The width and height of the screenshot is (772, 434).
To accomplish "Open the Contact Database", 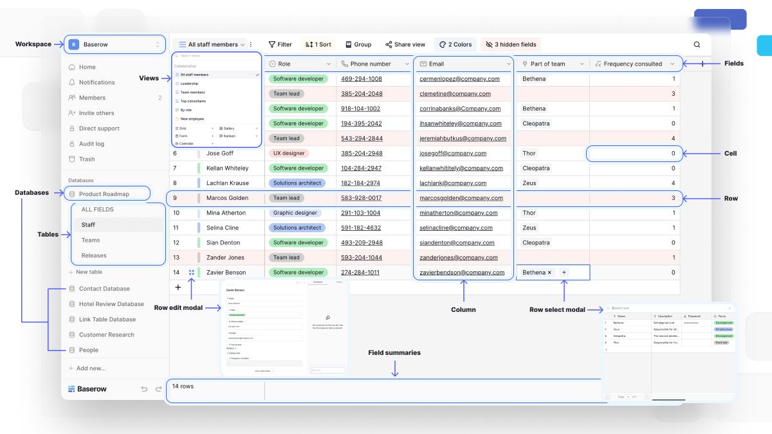I will [x=99, y=289].
